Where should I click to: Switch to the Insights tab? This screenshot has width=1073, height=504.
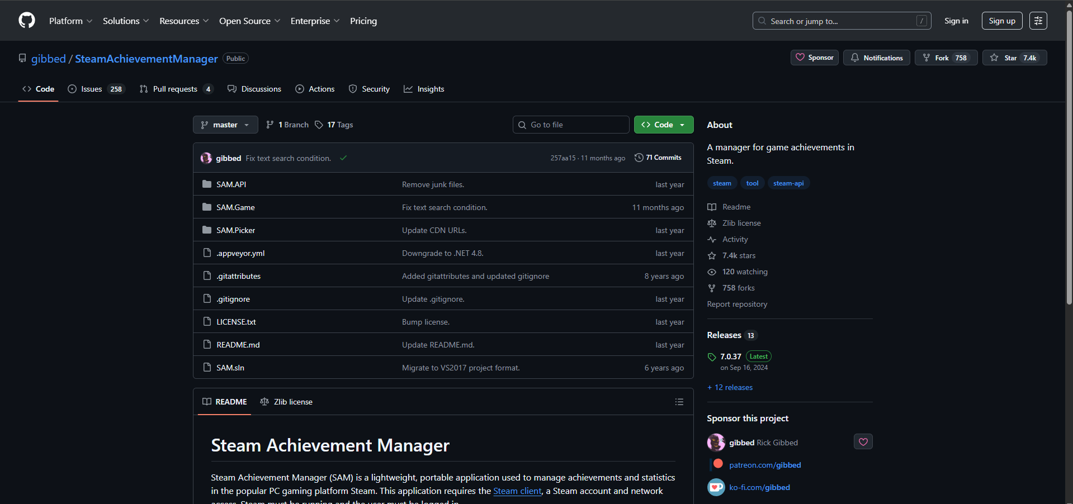[424, 89]
